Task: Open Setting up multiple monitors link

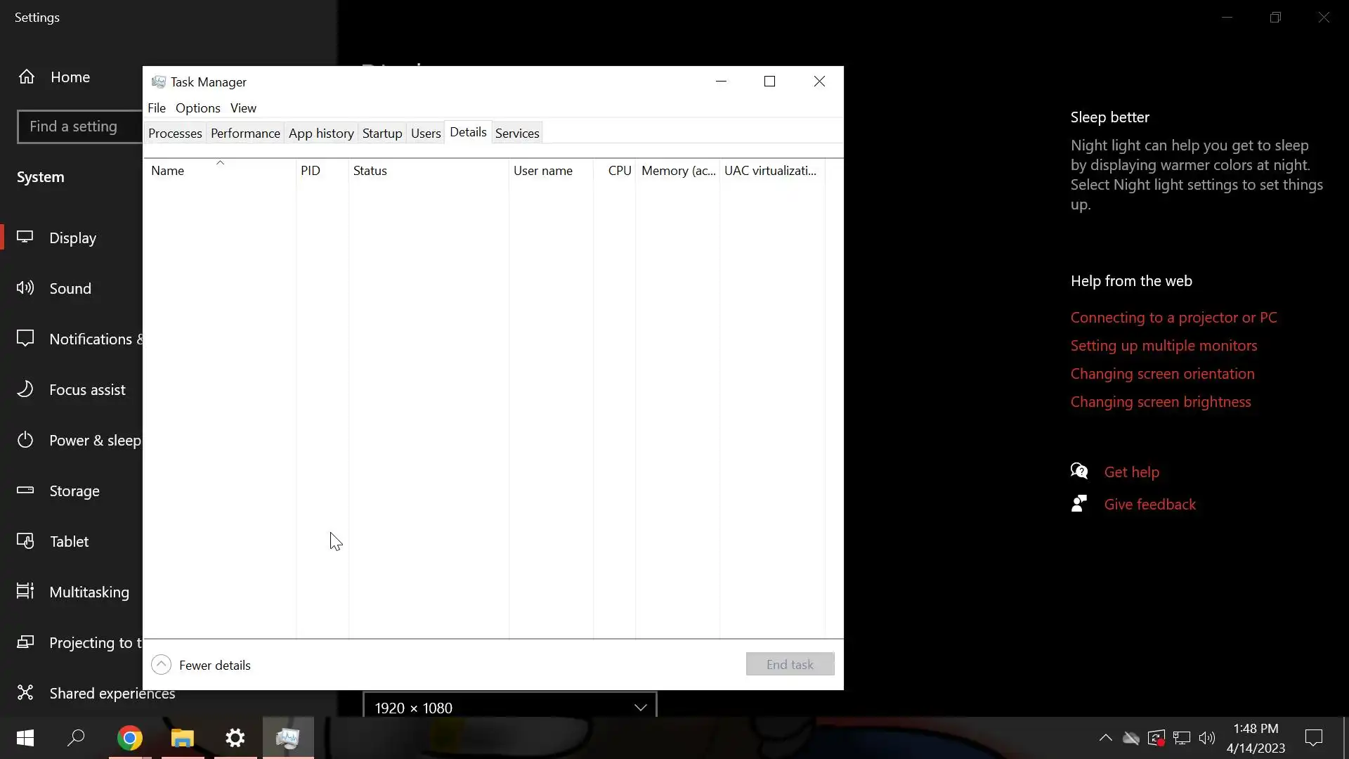Action: (x=1164, y=346)
